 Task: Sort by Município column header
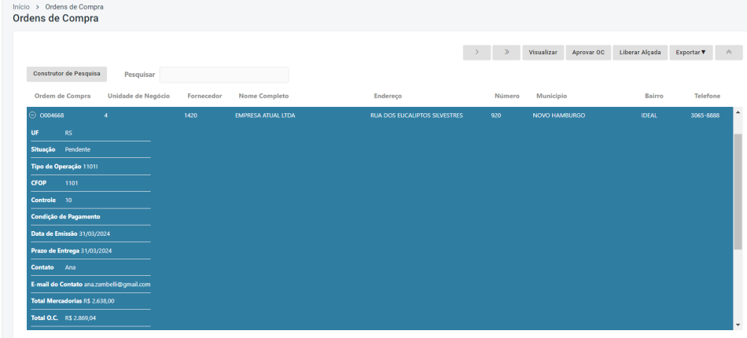coord(552,96)
